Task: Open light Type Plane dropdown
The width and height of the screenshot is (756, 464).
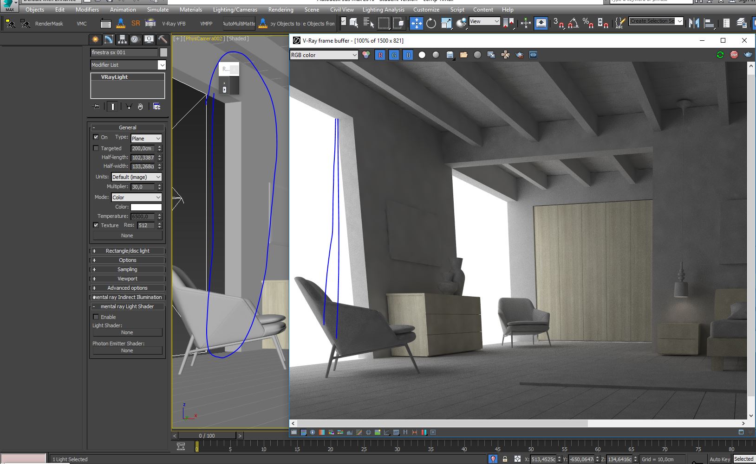Action: pos(146,138)
